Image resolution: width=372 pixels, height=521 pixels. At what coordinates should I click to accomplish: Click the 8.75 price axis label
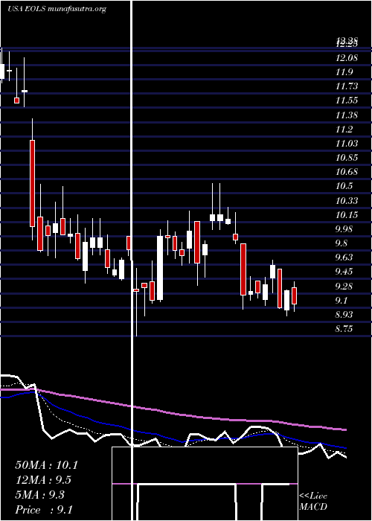coord(344,329)
